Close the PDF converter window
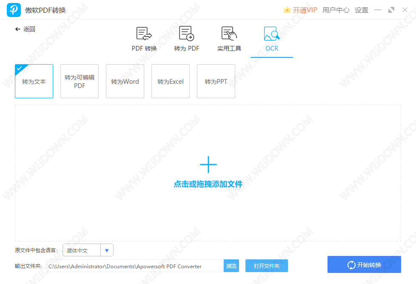This screenshot has width=416, height=284. [405, 10]
